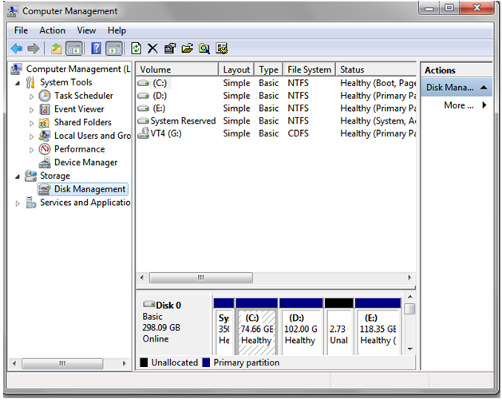The height and width of the screenshot is (403, 502).
Task: Expand the Performance node
Action: coord(31,150)
